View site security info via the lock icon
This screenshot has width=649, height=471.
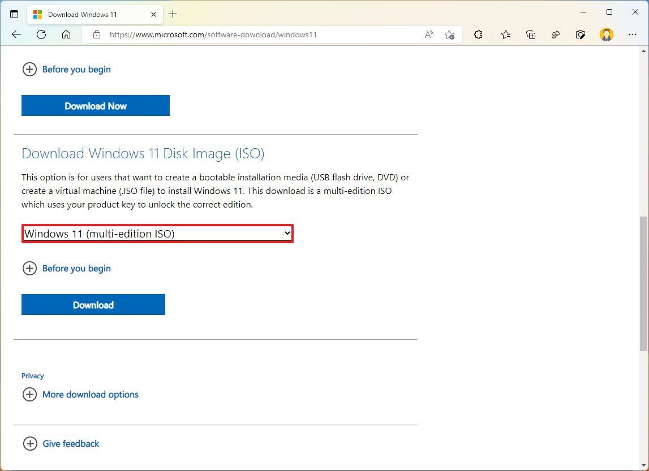point(96,34)
